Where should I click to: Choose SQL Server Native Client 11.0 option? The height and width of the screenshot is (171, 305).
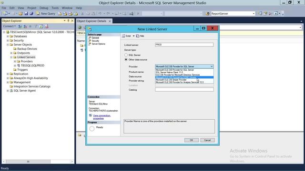(184, 72)
